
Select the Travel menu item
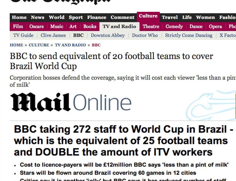coord(170,17)
